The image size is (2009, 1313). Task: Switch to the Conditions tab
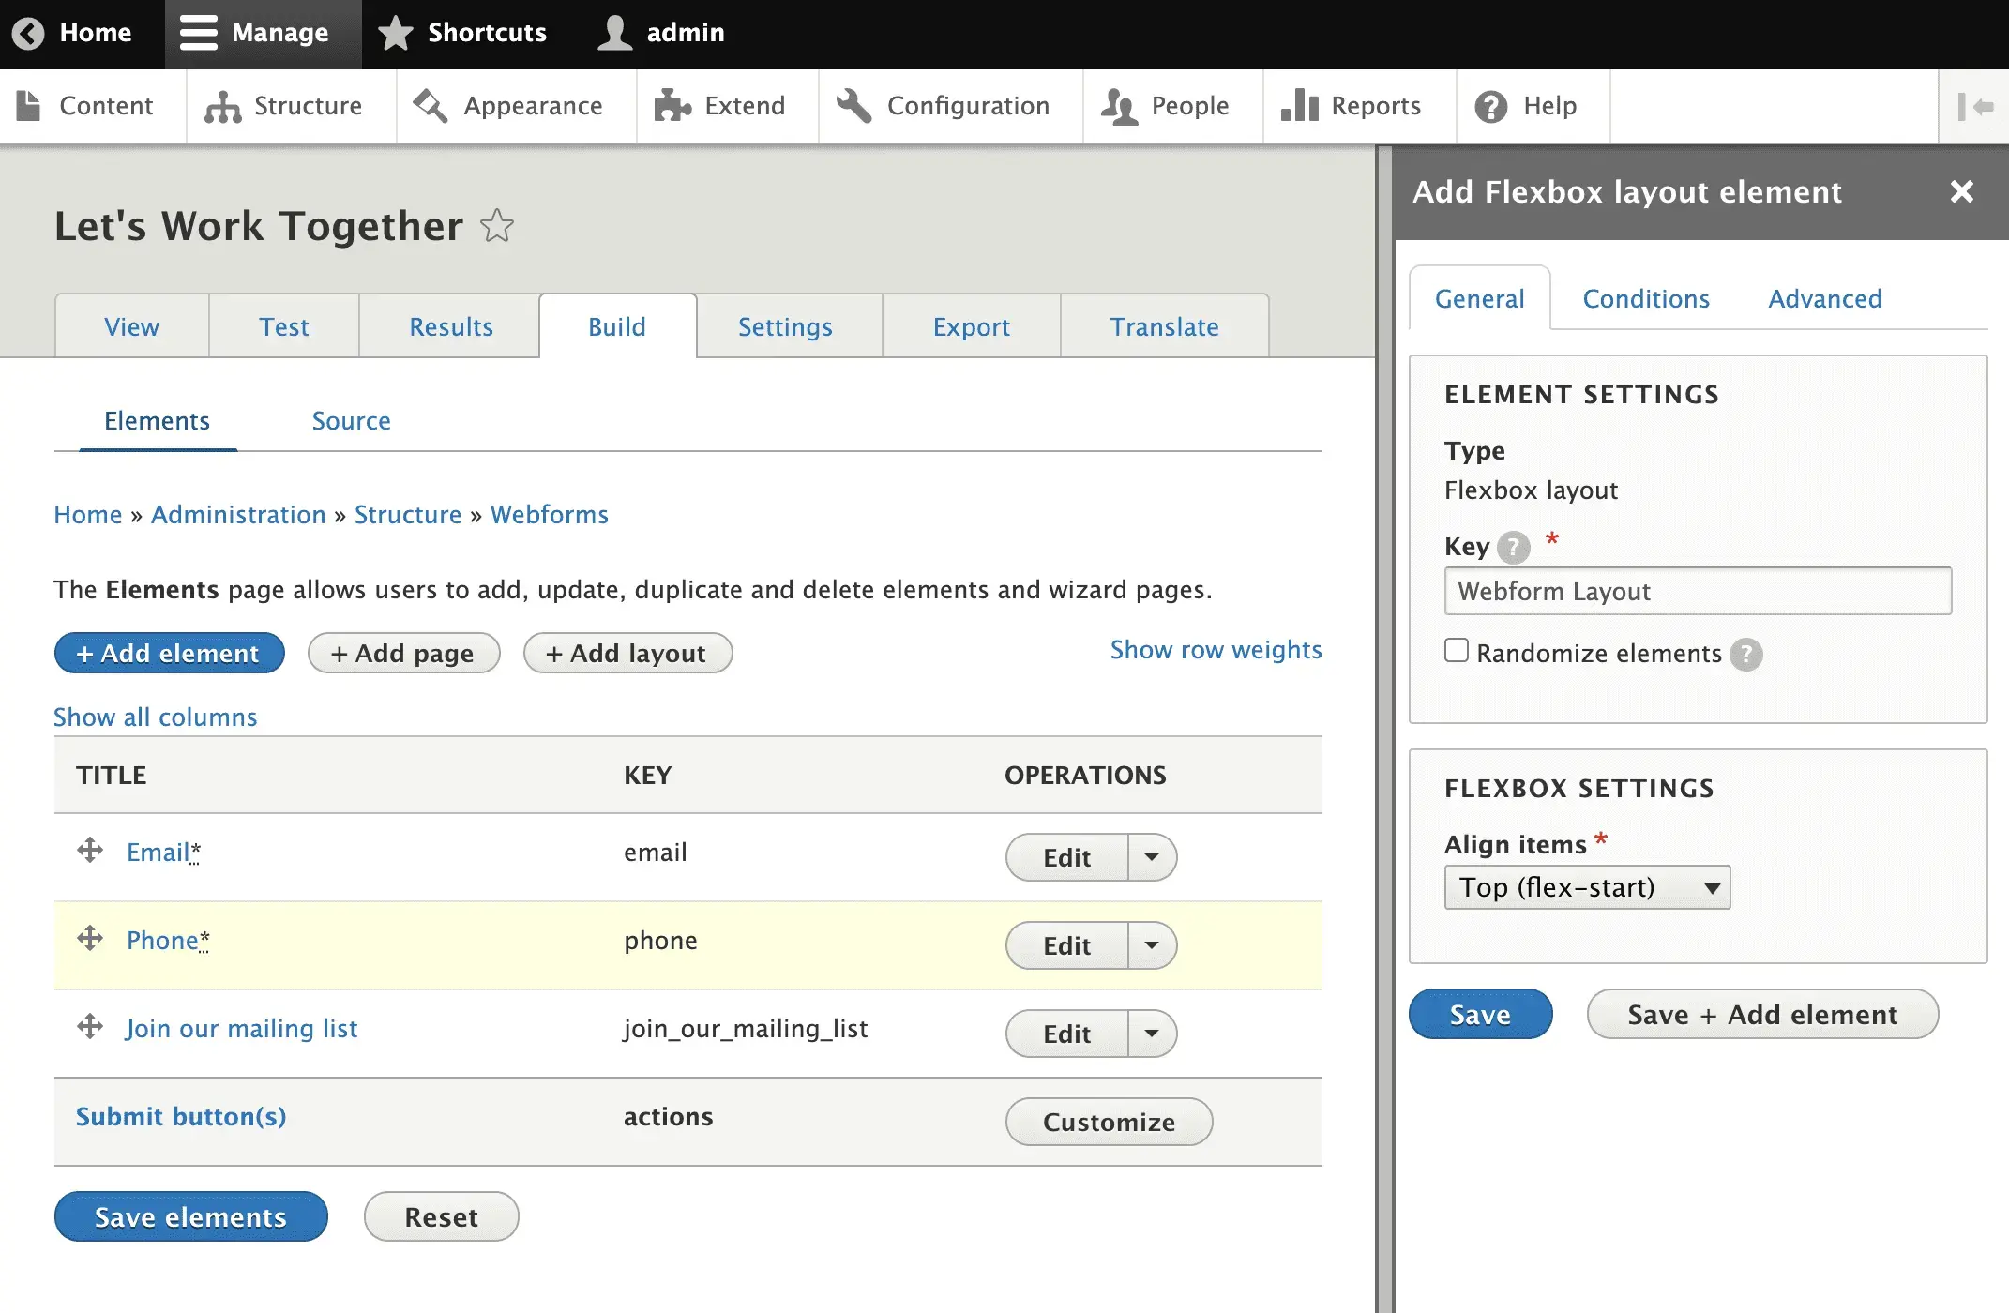click(x=1646, y=299)
